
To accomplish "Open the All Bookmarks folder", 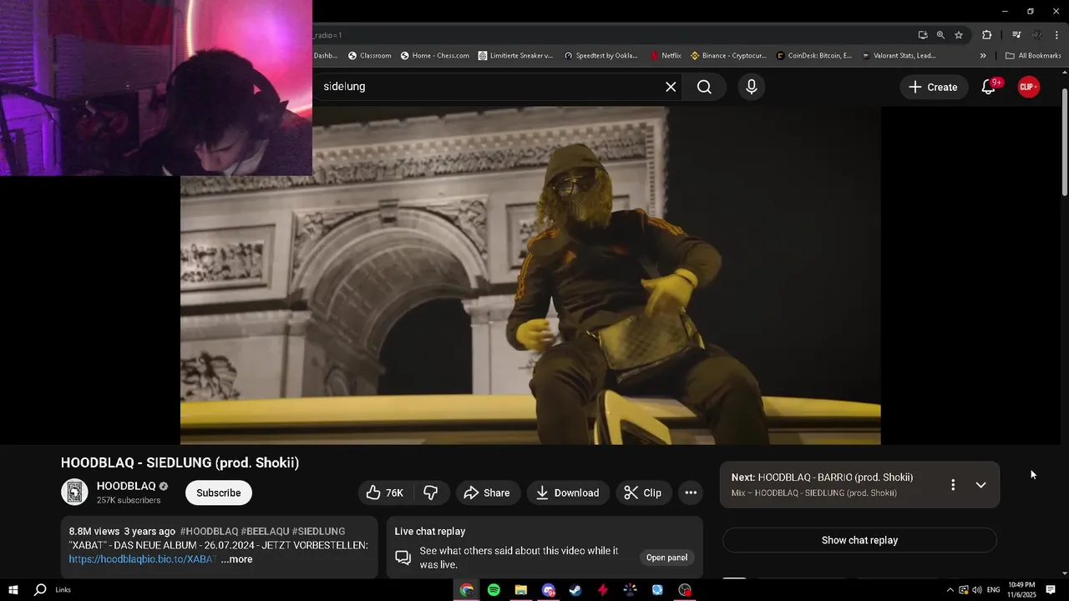I will pyautogui.click(x=1033, y=56).
